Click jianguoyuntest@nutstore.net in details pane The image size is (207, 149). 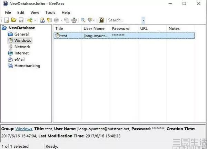103,129
